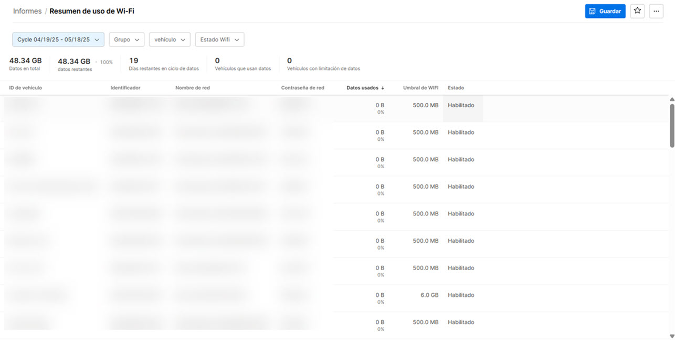The height and width of the screenshot is (340, 675).
Task: Open the three-dots more options menu
Action: point(656,11)
